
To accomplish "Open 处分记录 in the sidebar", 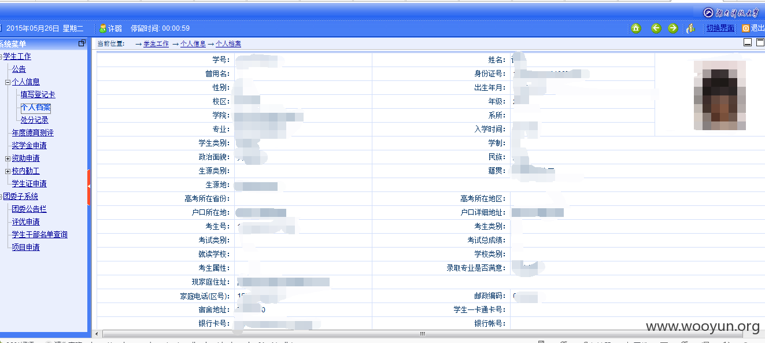I will click(x=35, y=120).
